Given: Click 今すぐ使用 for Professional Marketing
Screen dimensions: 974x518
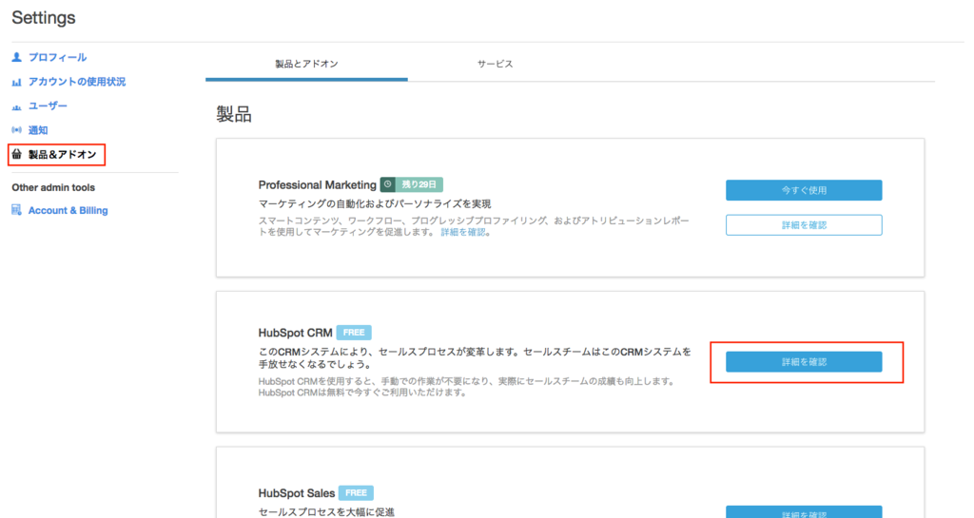Looking at the screenshot, I should click(804, 190).
